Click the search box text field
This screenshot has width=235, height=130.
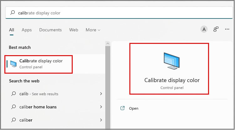pyautogui.click(x=119, y=13)
